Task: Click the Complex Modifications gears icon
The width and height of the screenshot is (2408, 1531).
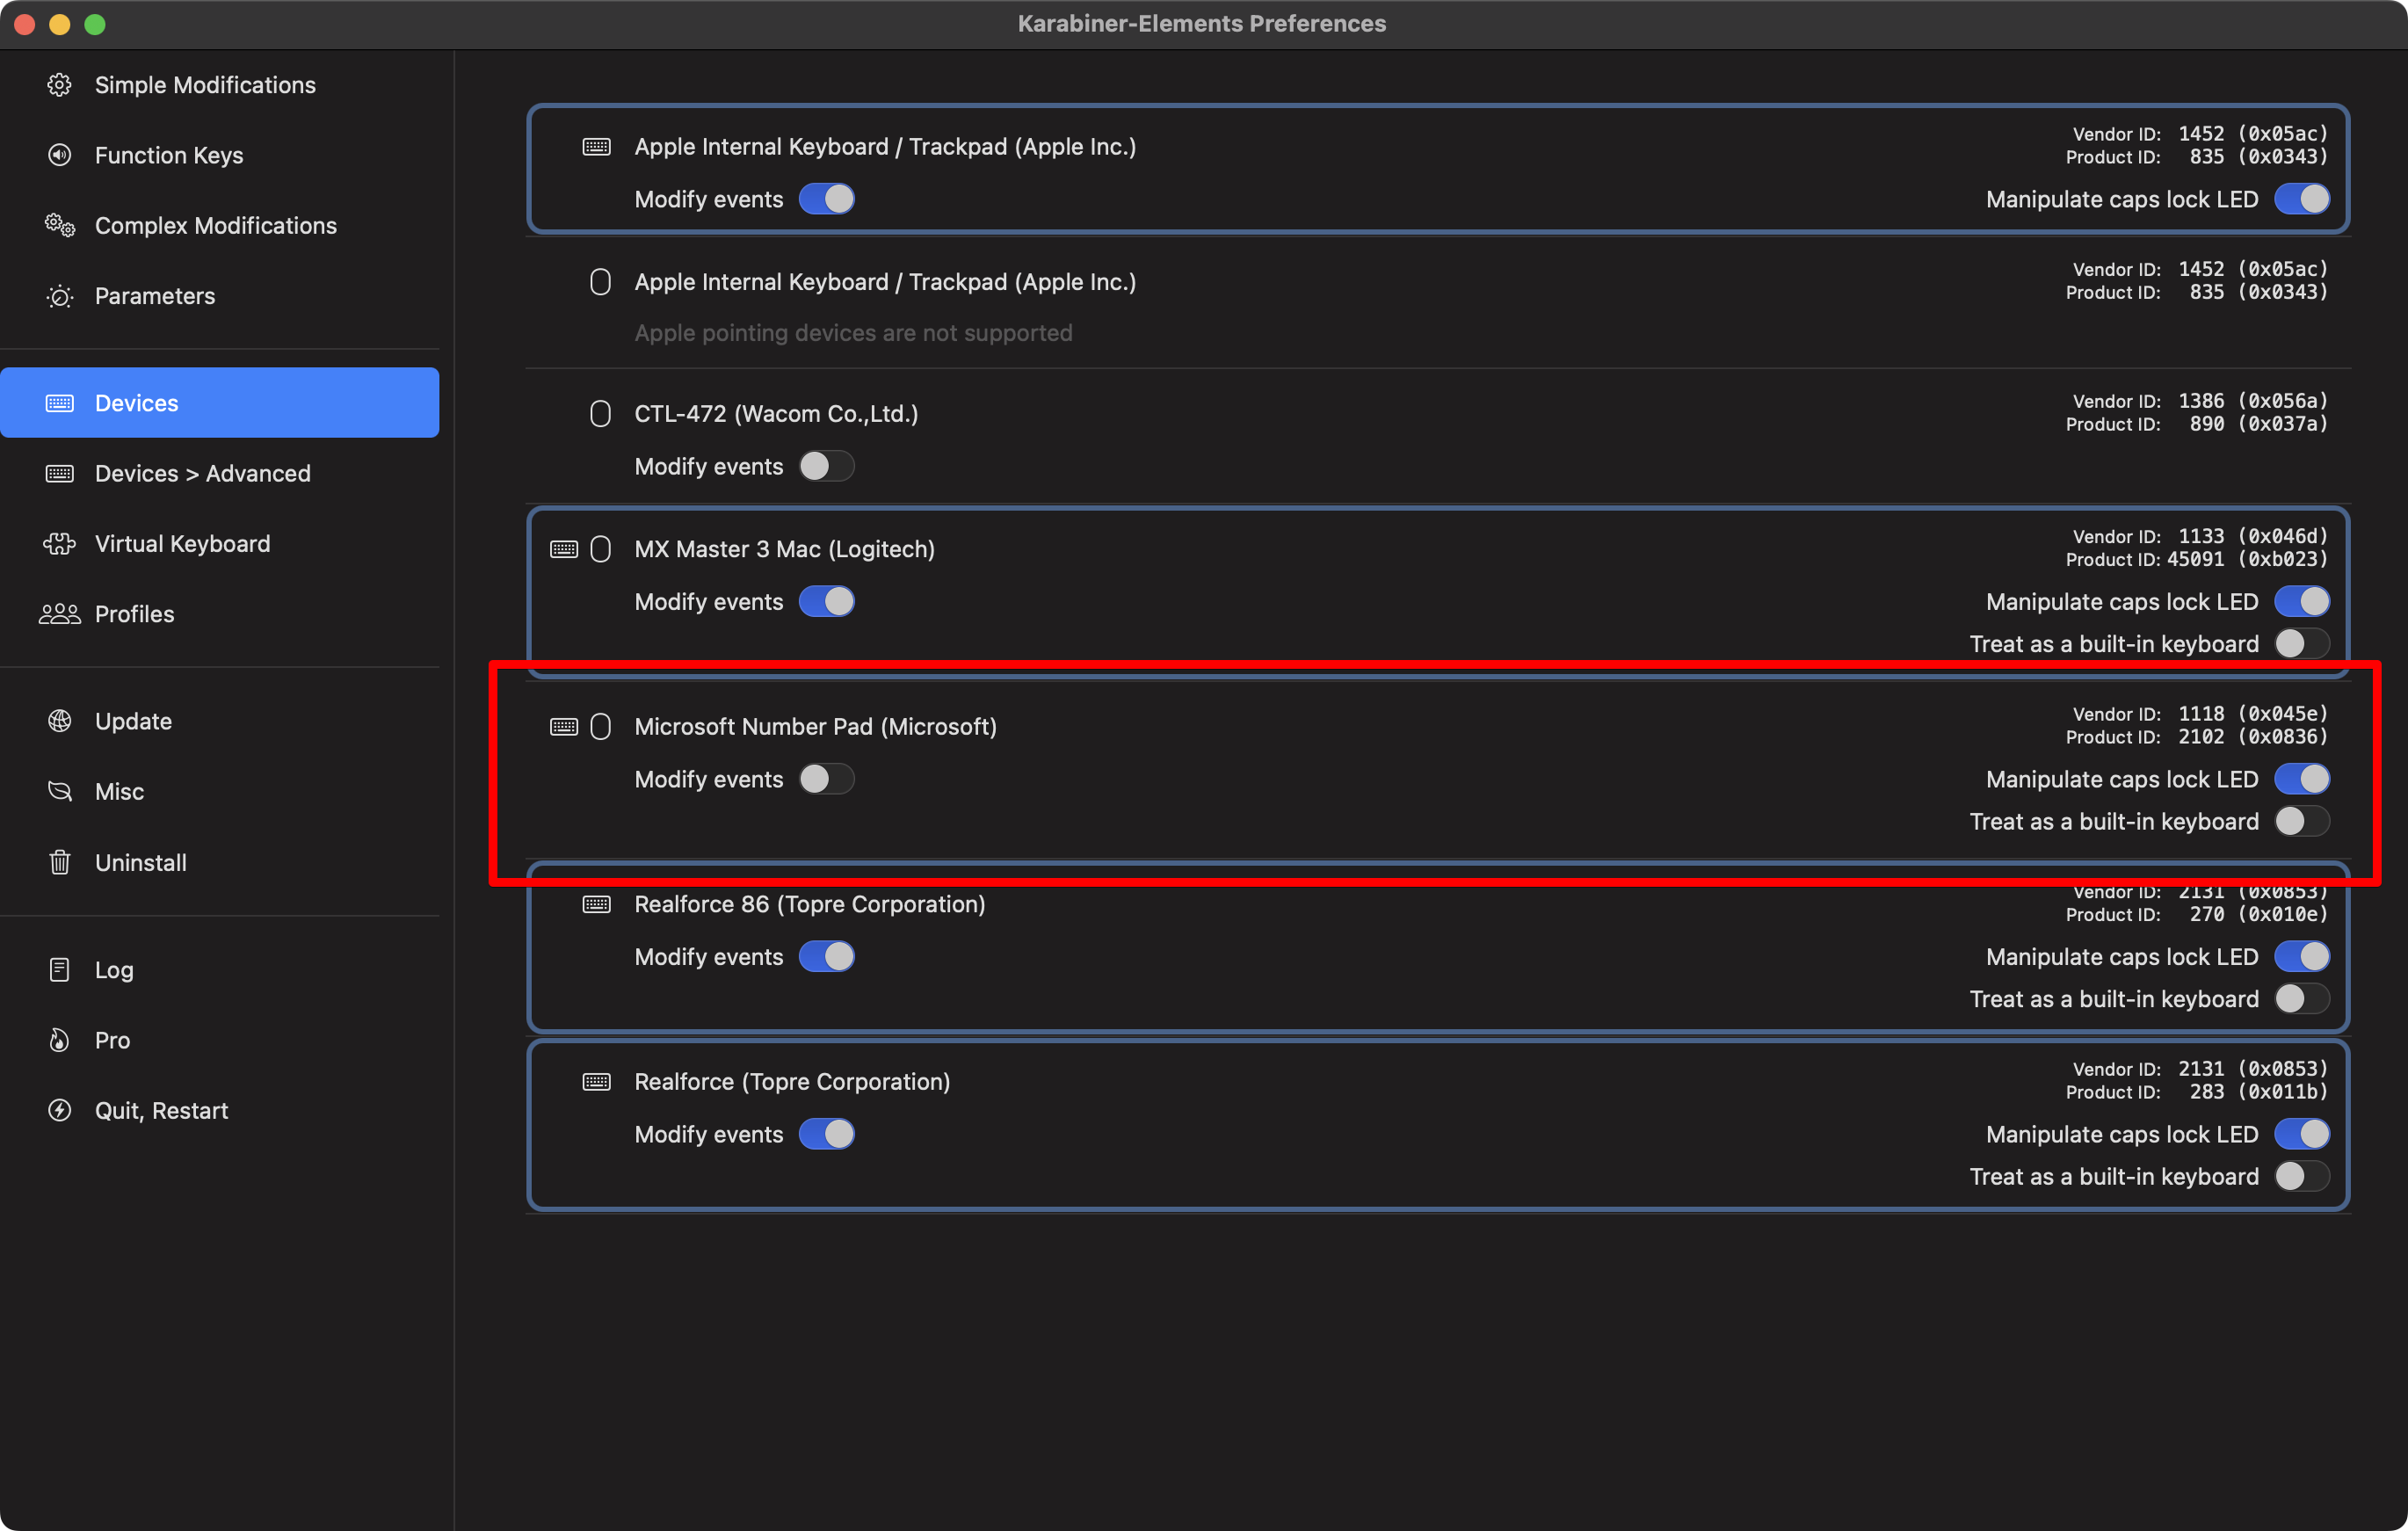Action: point(59,226)
